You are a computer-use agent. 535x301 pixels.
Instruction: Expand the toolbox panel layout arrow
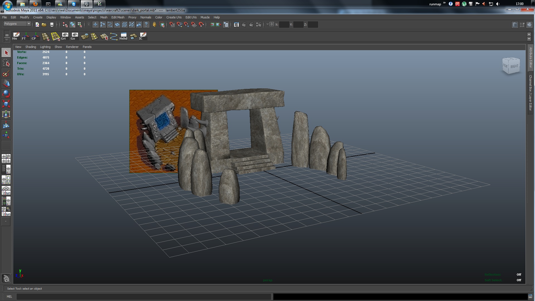point(6,222)
